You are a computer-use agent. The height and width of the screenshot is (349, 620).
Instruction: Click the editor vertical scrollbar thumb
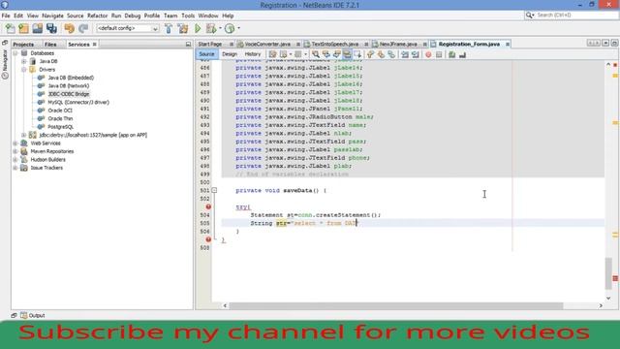tap(608, 273)
